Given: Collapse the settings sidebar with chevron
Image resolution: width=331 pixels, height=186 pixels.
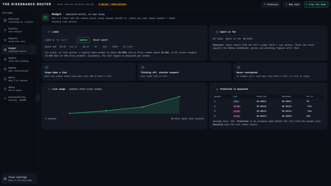Looking at the screenshot, I should [x=38, y=98].
